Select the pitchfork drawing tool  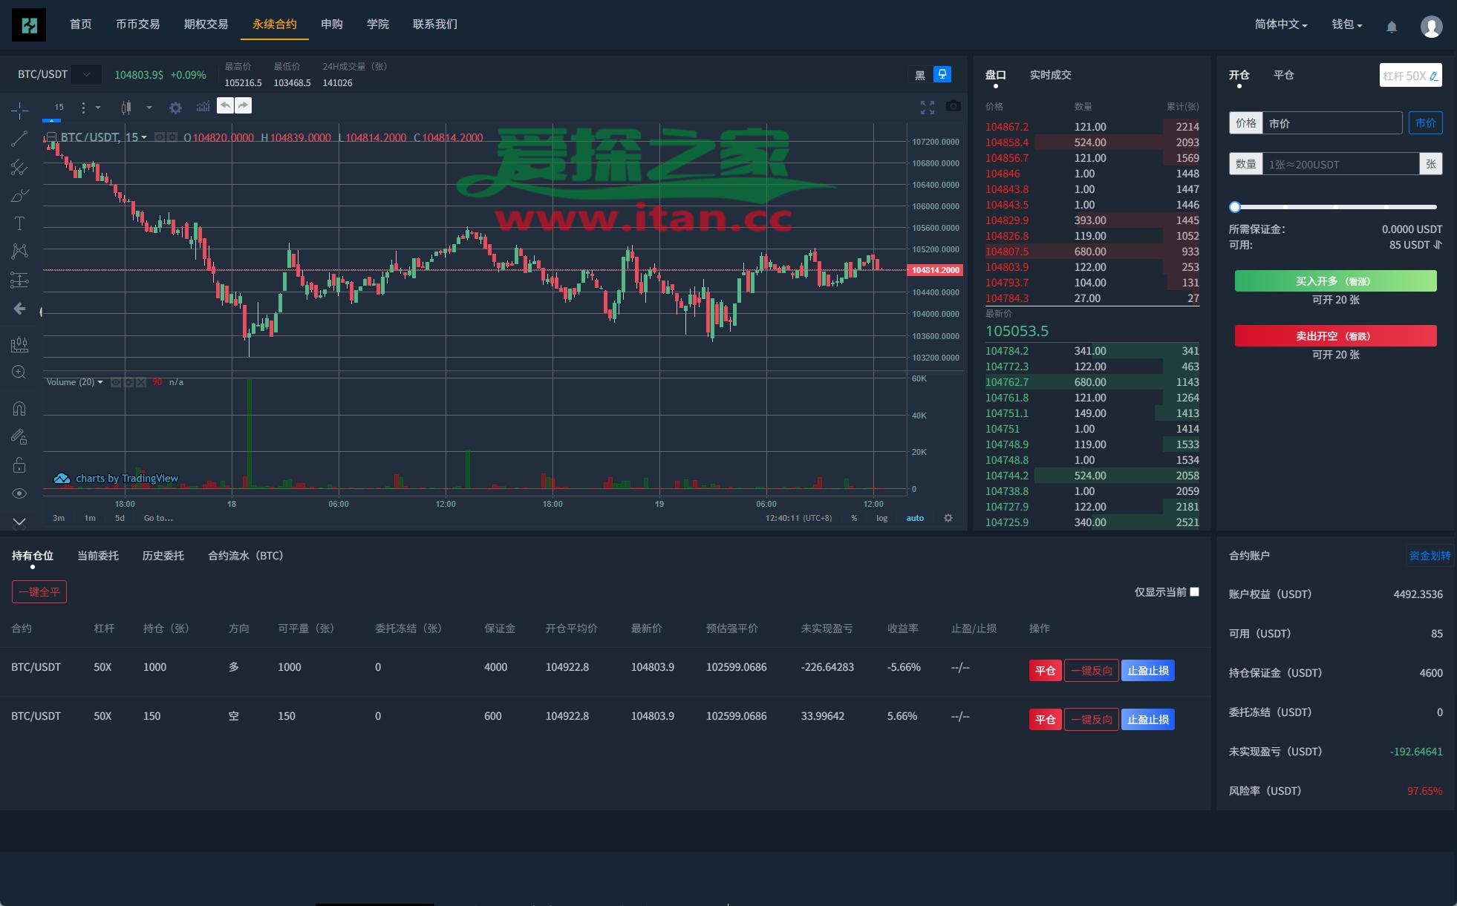19,167
